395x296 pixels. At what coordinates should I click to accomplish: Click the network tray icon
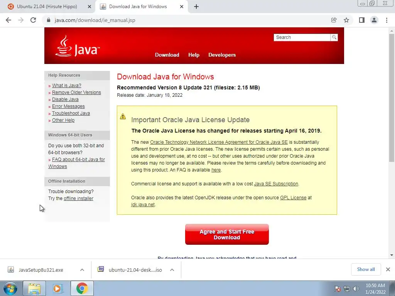tap(347, 289)
